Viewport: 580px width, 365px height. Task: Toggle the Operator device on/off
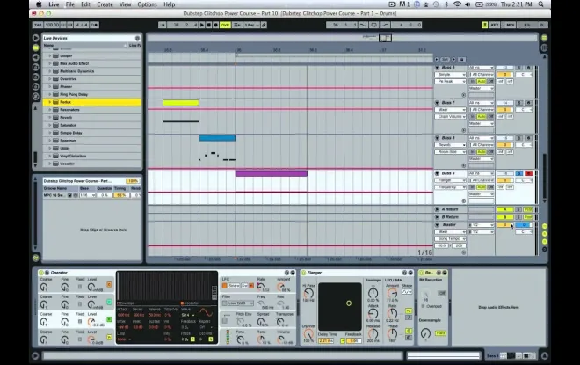[x=41, y=273]
